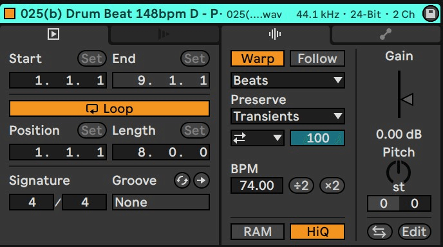
Task: Switch to the audio waveform tab
Action: [274, 35]
